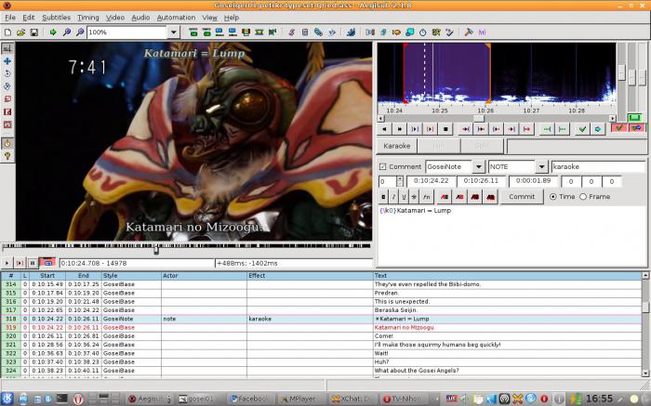The height and width of the screenshot is (406, 651).
Task: Pick secondary color with second AB button
Action: 459,197
